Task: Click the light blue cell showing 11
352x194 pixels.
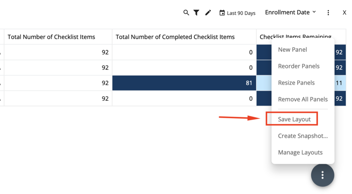Action: pos(340,83)
